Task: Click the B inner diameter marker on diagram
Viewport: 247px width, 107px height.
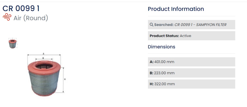Action: point(43,58)
